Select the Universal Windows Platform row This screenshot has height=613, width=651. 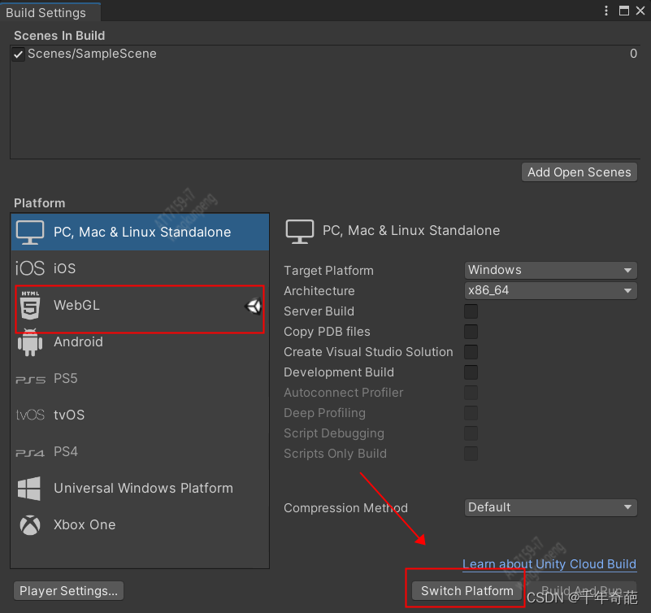[140, 488]
